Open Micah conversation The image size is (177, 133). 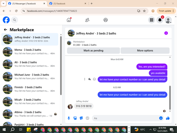pos(30,101)
